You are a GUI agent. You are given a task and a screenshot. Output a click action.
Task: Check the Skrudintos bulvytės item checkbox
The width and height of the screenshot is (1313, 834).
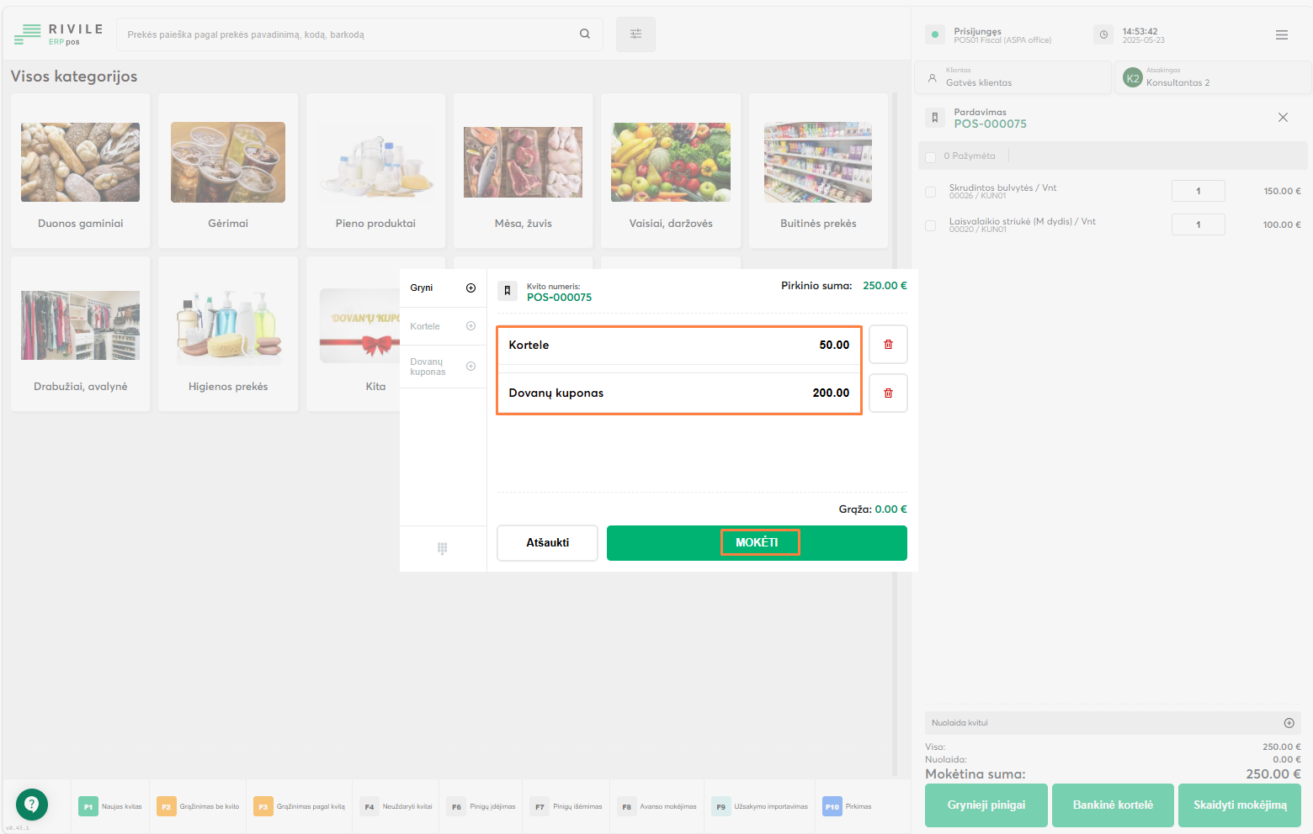click(x=931, y=192)
